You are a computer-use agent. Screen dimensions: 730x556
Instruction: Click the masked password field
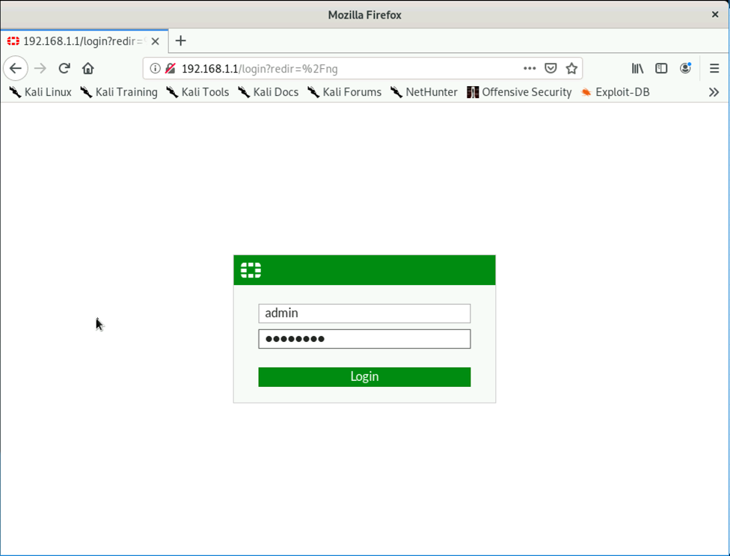click(x=364, y=339)
